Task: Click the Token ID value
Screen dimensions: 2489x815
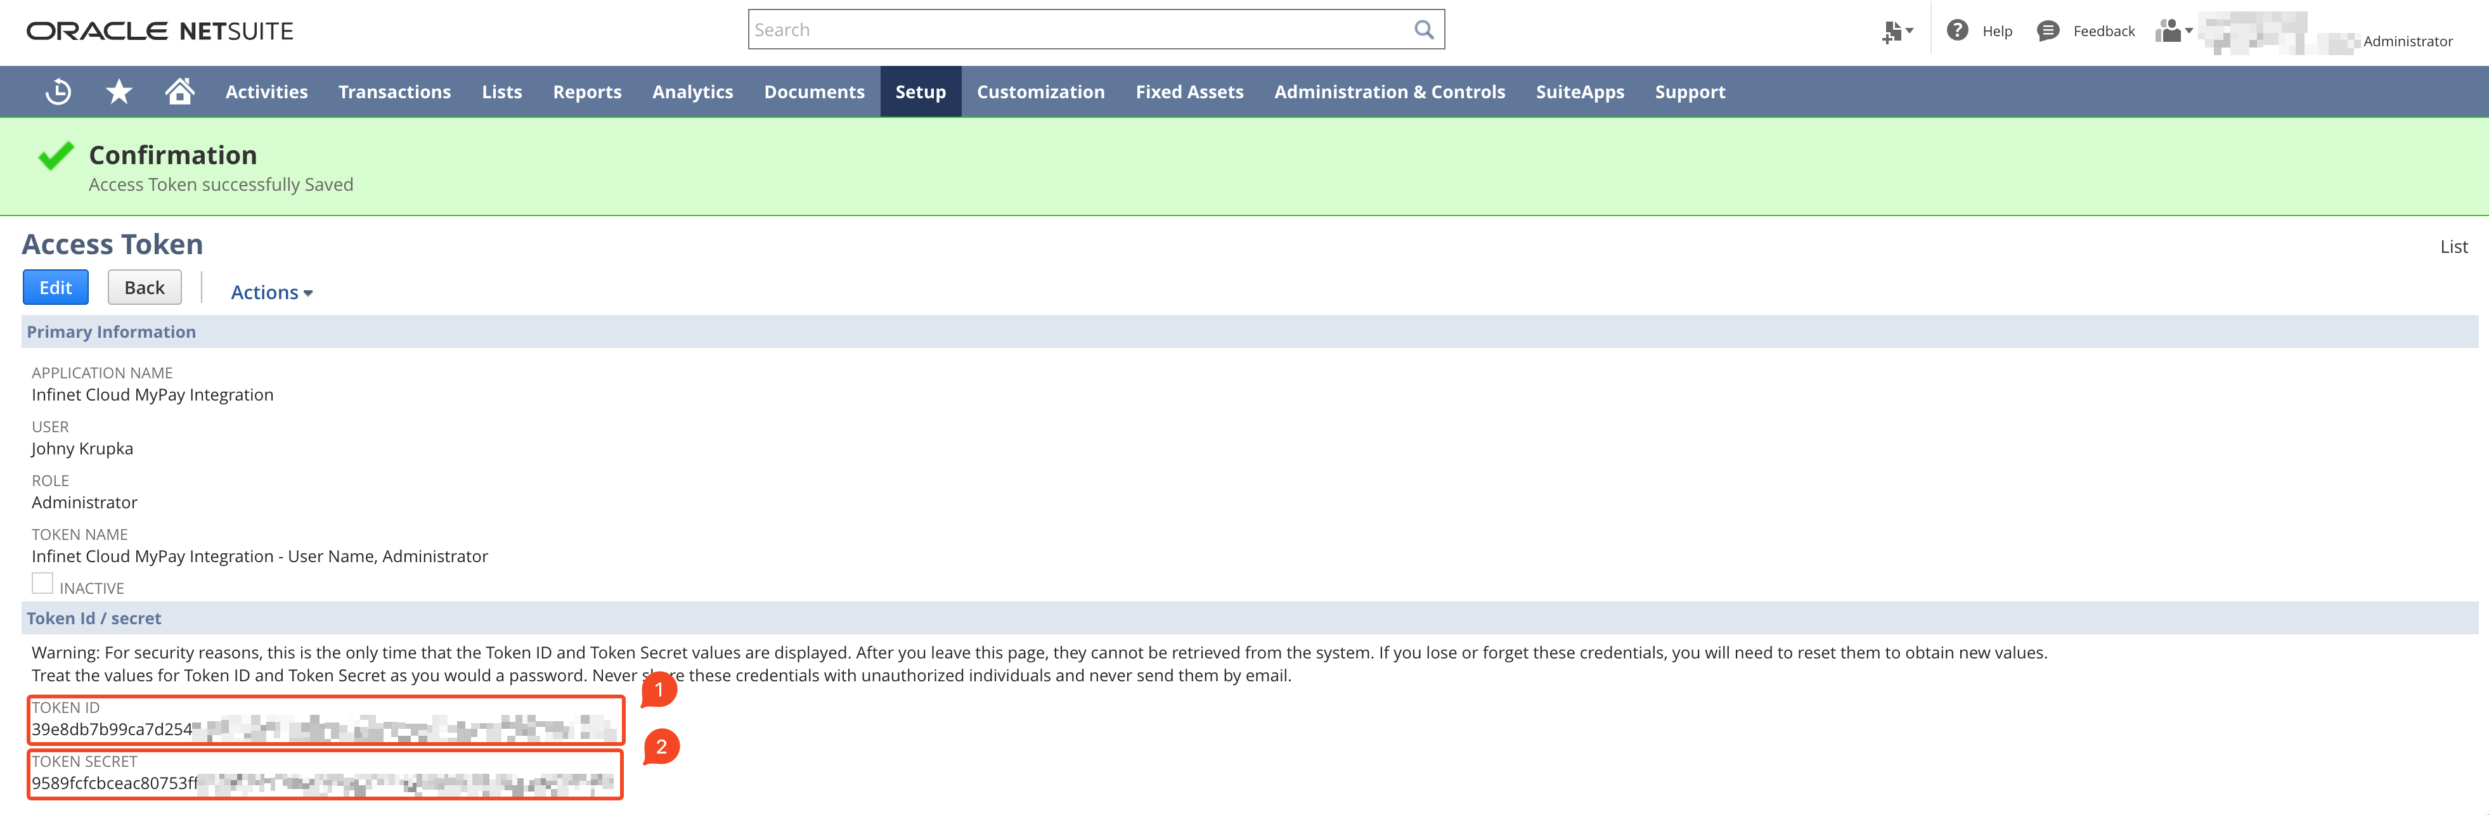Action: tap(112, 730)
